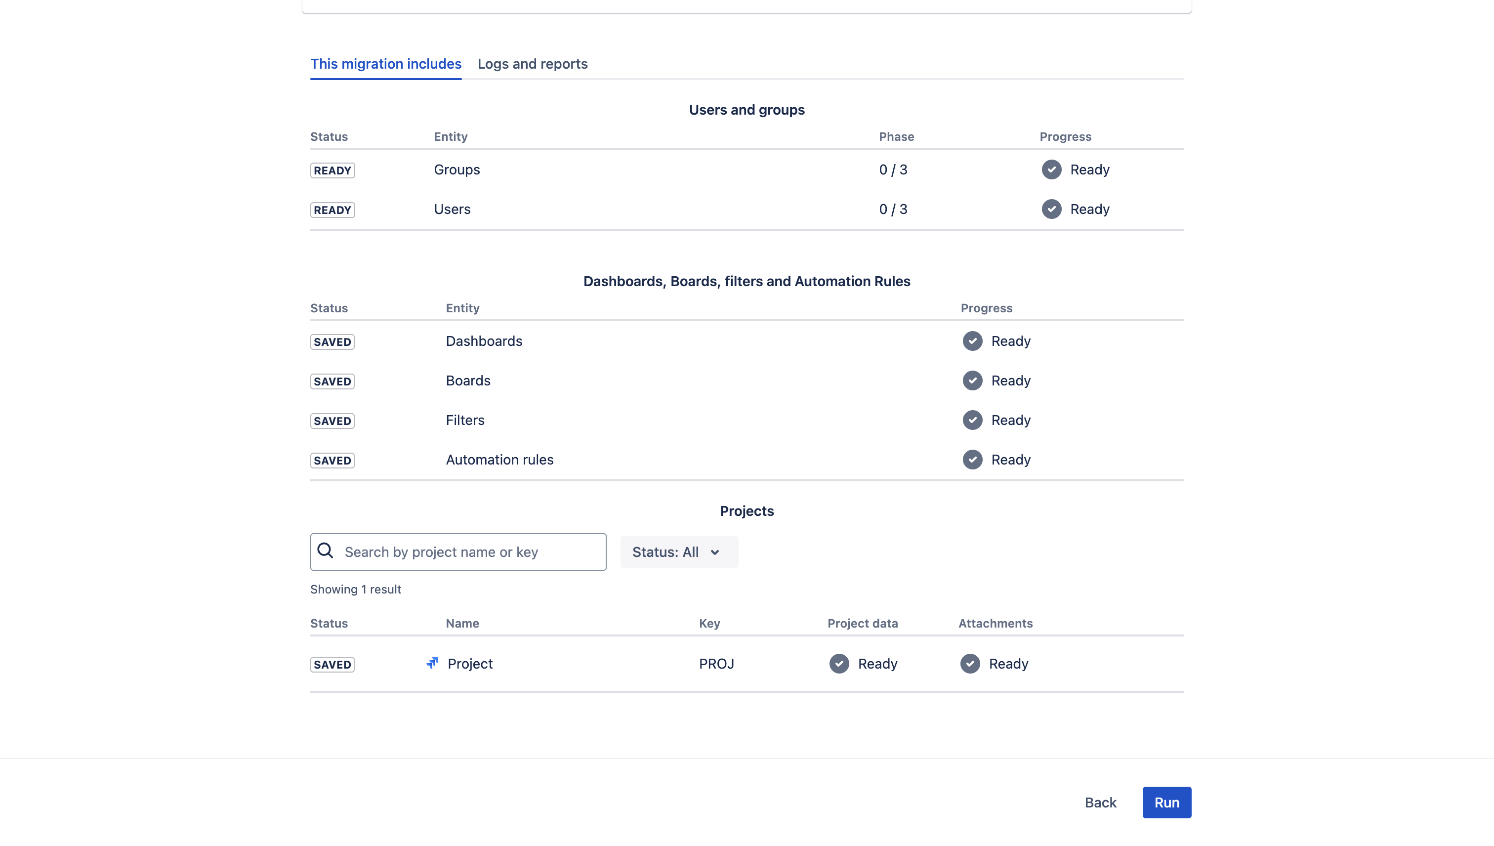1494x846 pixels.
Task: Click the PROJ project key
Action: 716,664
